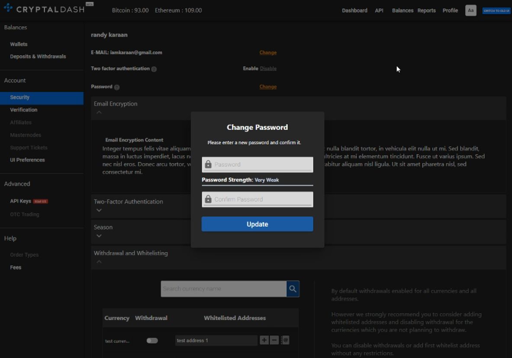
Task: Disable two factor authentication
Action: coord(268,68)
